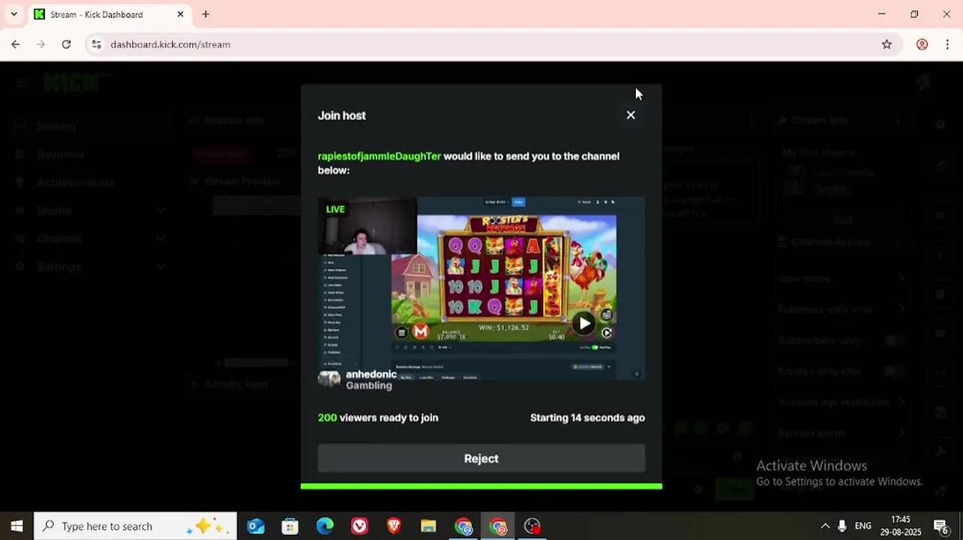Go back to the previous page

16,44
